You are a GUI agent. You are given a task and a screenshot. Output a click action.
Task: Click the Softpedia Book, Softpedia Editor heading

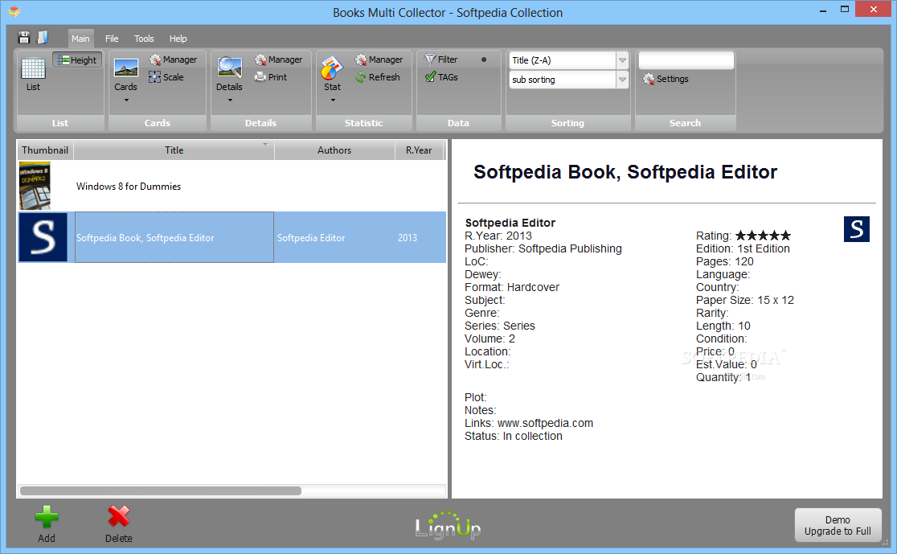click(625, 172)
